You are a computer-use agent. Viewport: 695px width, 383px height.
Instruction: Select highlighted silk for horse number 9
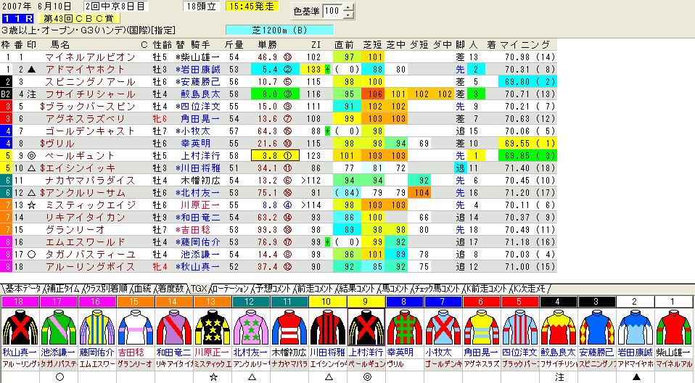click(x=366, y=328)
